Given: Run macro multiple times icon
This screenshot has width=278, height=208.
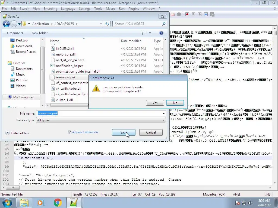Looking at the screenshot, I should point(206,14).
